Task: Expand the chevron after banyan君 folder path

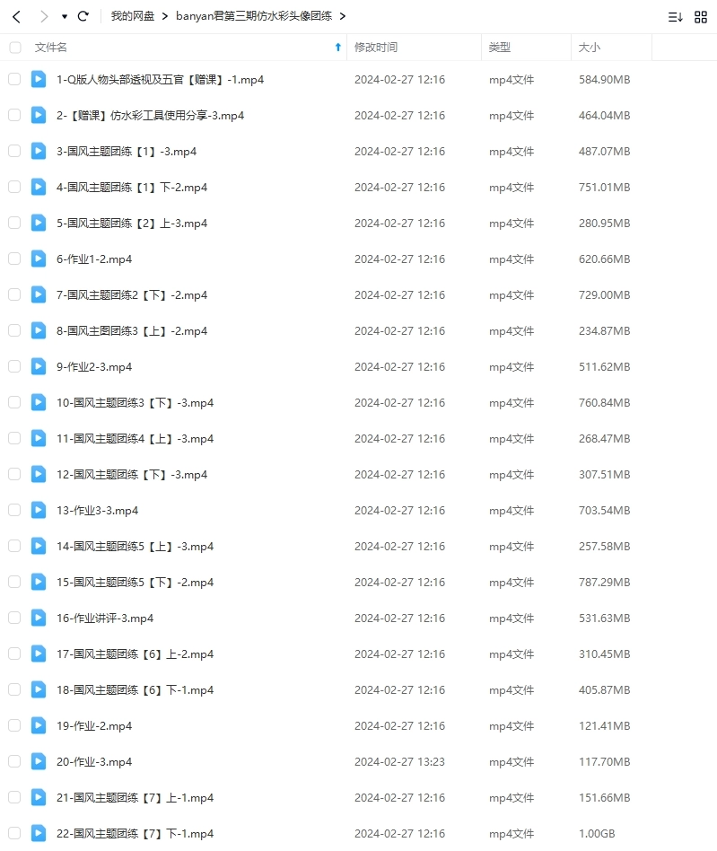Action: tap(342, 16)
